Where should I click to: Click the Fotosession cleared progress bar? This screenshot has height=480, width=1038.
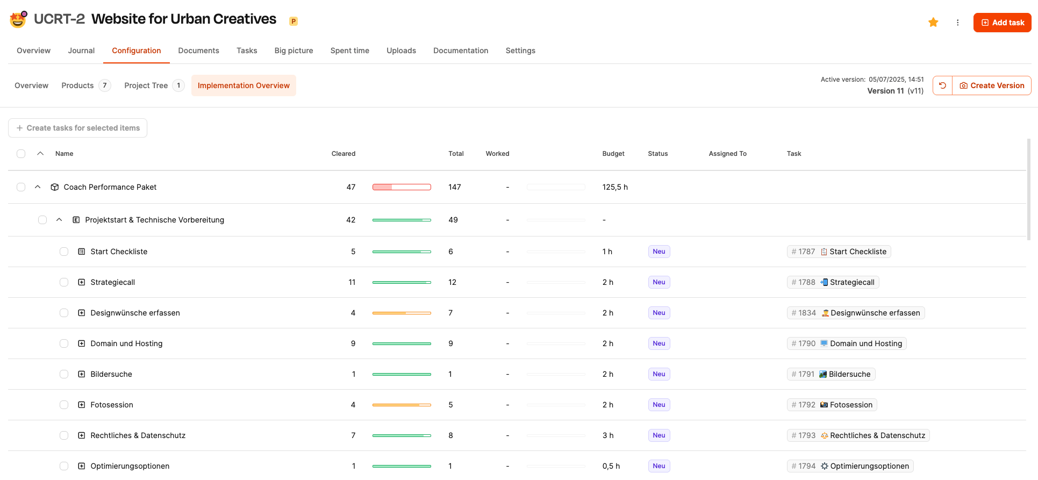click(402, 405)
